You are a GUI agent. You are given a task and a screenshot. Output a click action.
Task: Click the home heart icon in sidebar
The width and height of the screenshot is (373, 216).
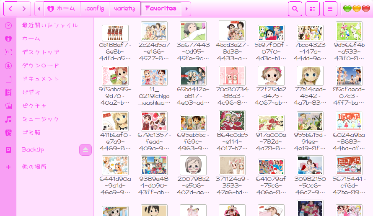[x=8, y=39]
